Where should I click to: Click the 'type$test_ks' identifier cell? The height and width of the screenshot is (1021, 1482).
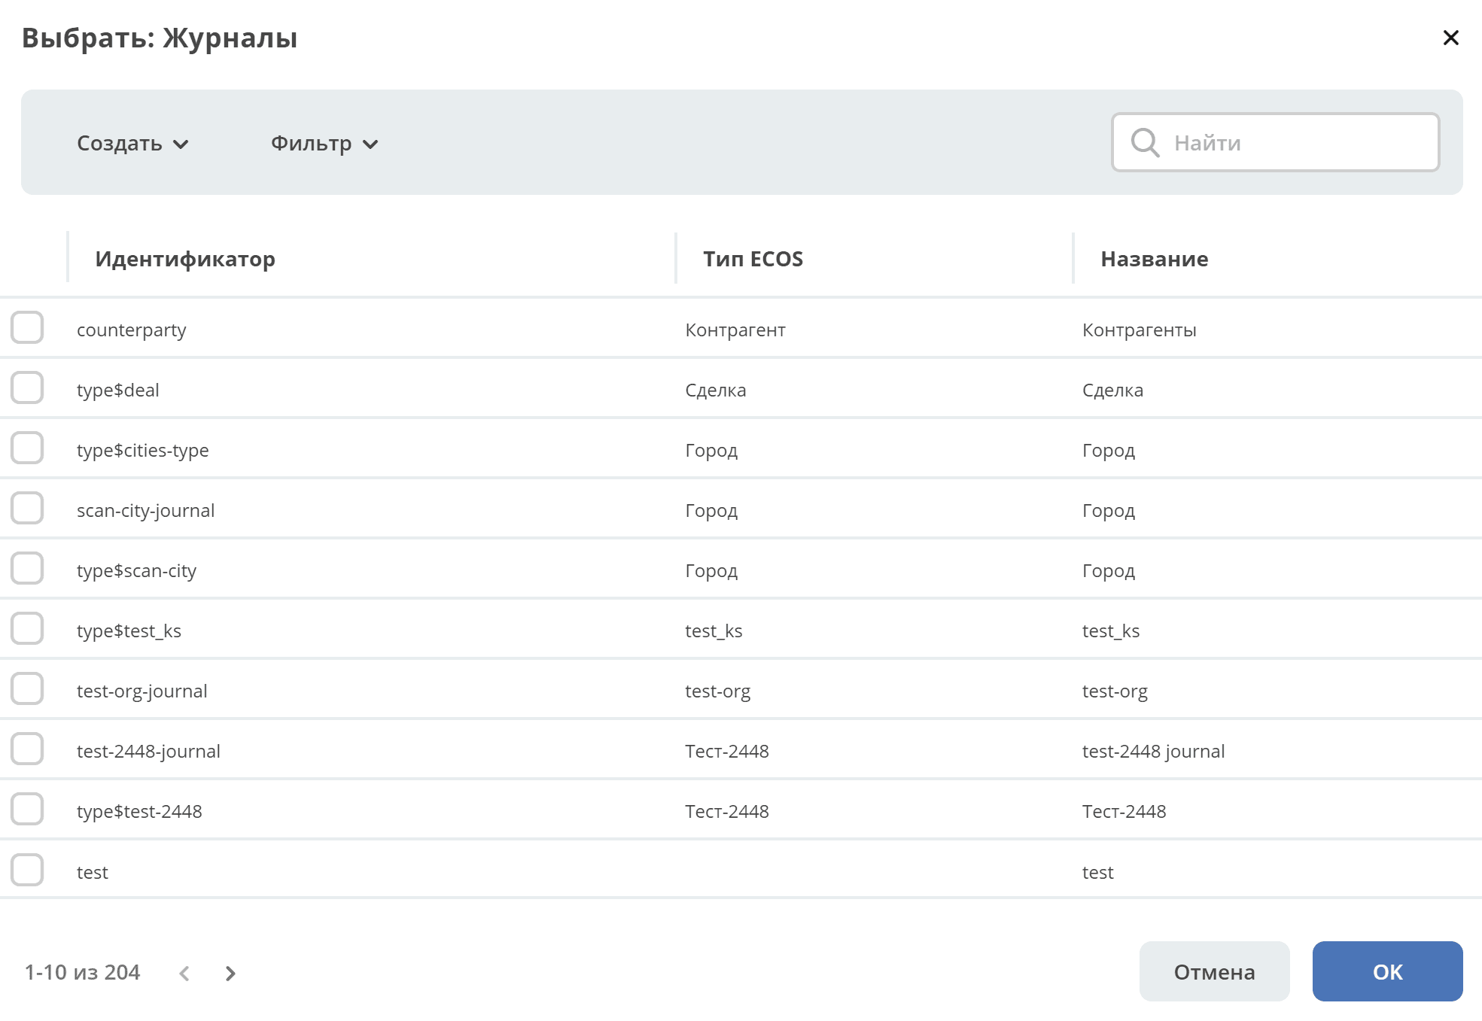click(x=129, y=631)
